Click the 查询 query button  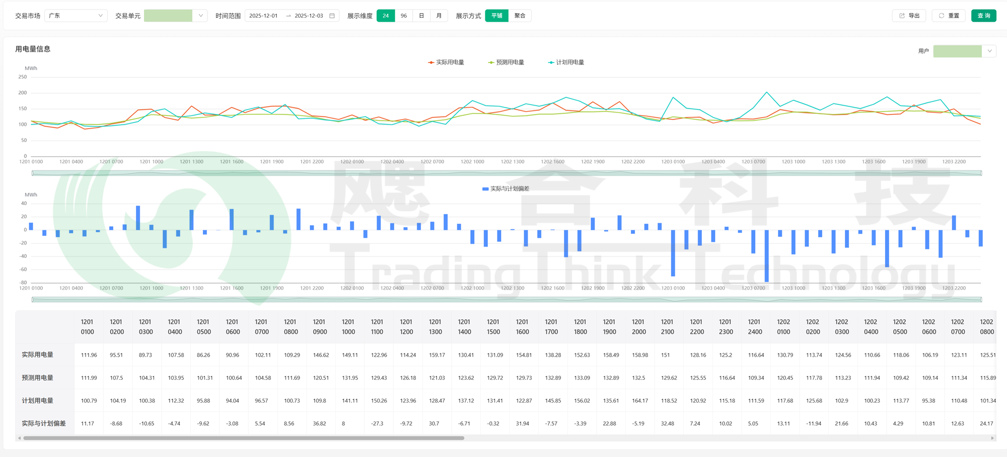pos(983,16)
